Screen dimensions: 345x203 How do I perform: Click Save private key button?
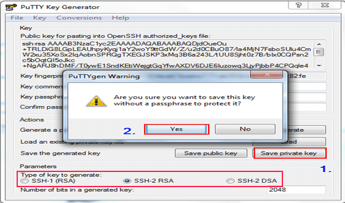tap(289, 153)
